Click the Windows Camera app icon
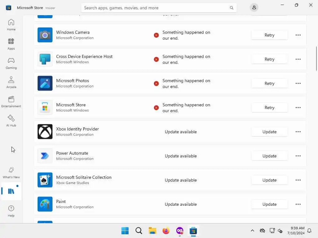318x238 pixels. [45, 35]
